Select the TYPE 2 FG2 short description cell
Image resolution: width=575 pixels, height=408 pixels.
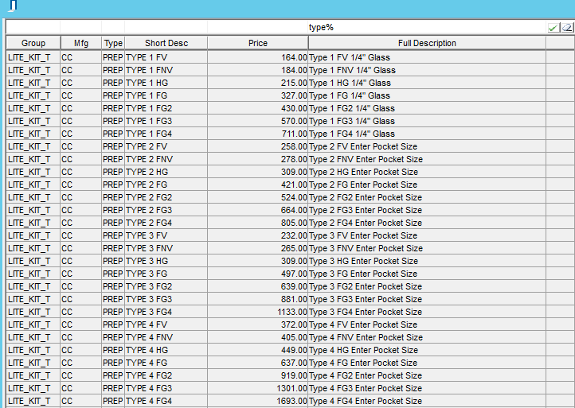click(x=166, y=198)
